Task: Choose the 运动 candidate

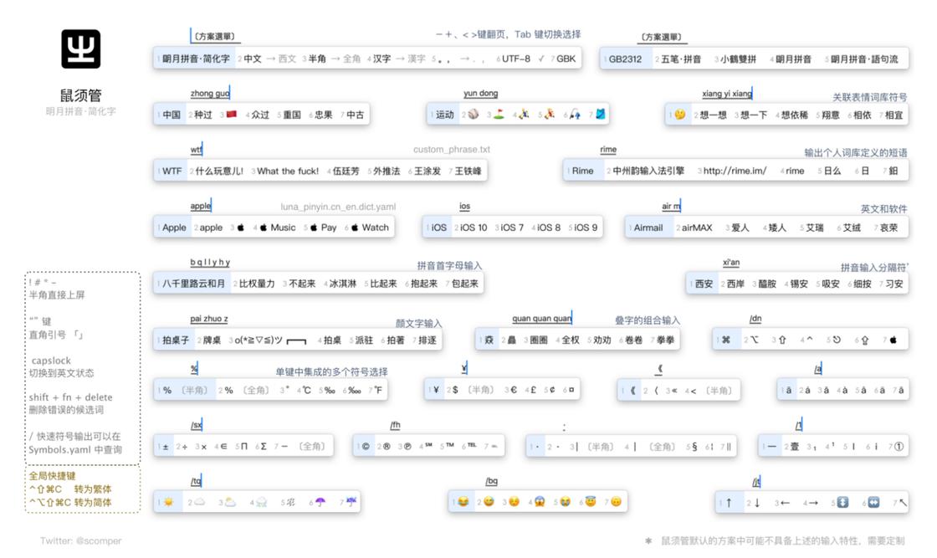Action: 444,114
